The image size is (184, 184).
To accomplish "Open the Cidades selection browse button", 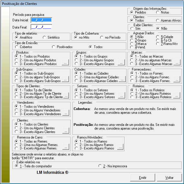I will (123, 80).
